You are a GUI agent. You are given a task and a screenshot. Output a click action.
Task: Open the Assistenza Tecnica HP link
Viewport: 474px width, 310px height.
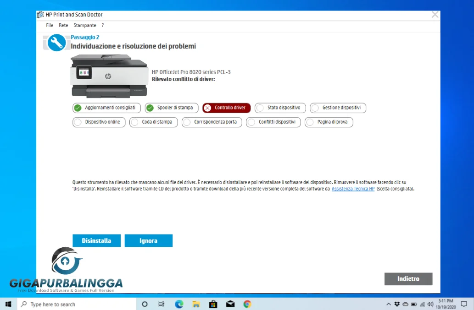[352, 188]
